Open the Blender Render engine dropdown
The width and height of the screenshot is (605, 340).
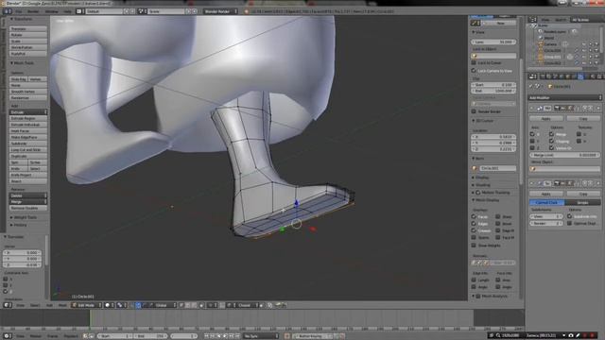pos(220,11)
